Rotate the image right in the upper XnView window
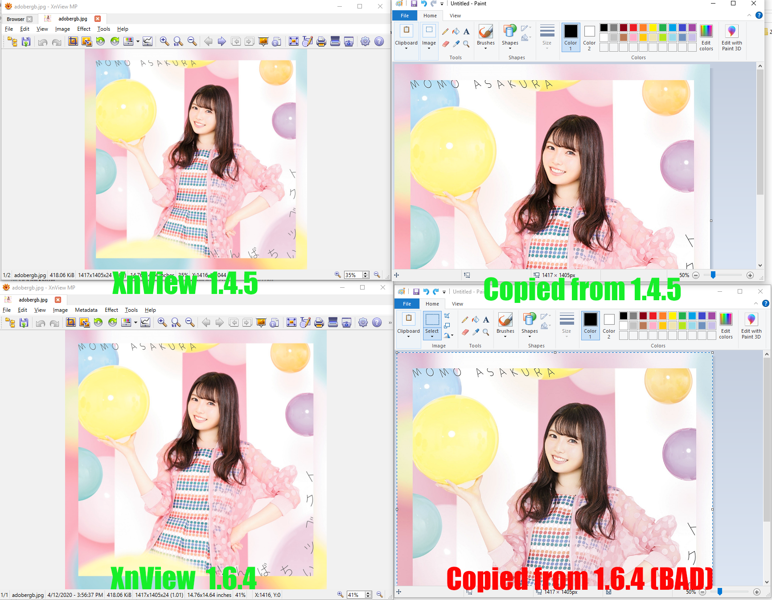 pyautogui.click(x=115, y=41)
